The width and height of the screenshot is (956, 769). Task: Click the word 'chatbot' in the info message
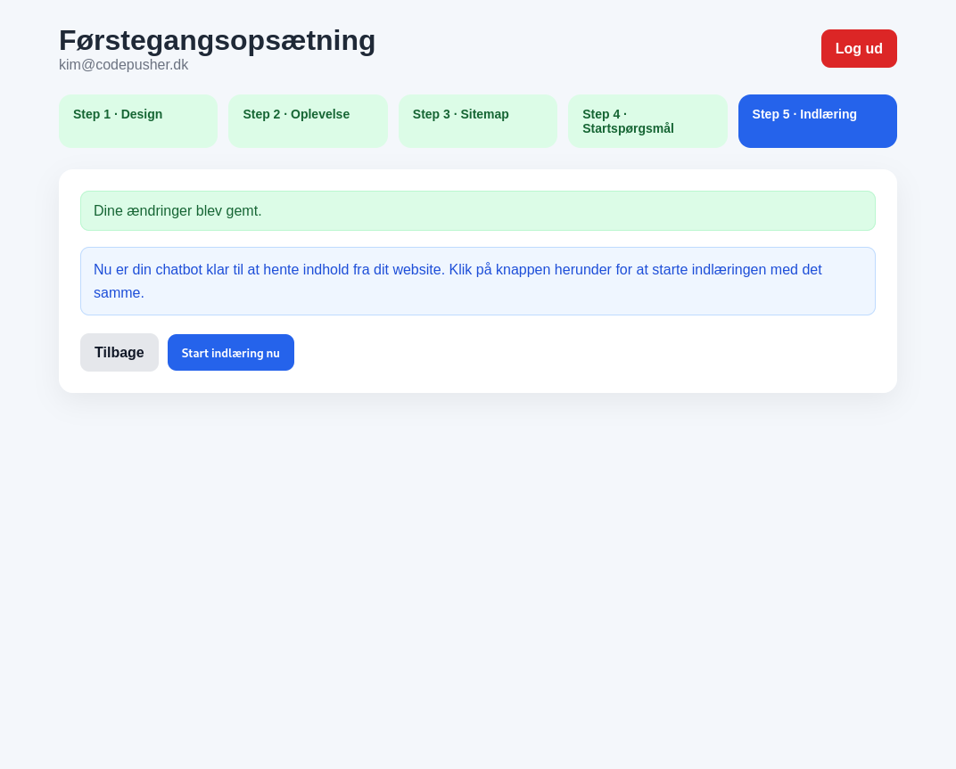click(x=178, y=270)
